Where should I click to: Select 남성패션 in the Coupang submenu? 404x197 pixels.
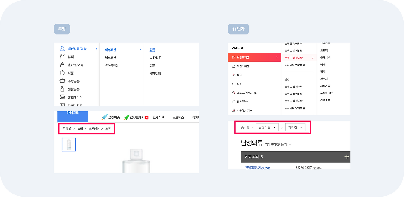click(x=110, y=58)
